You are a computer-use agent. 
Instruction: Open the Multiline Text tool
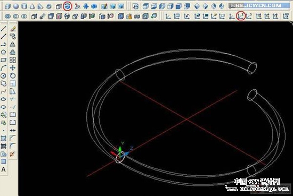coord(4,170)
